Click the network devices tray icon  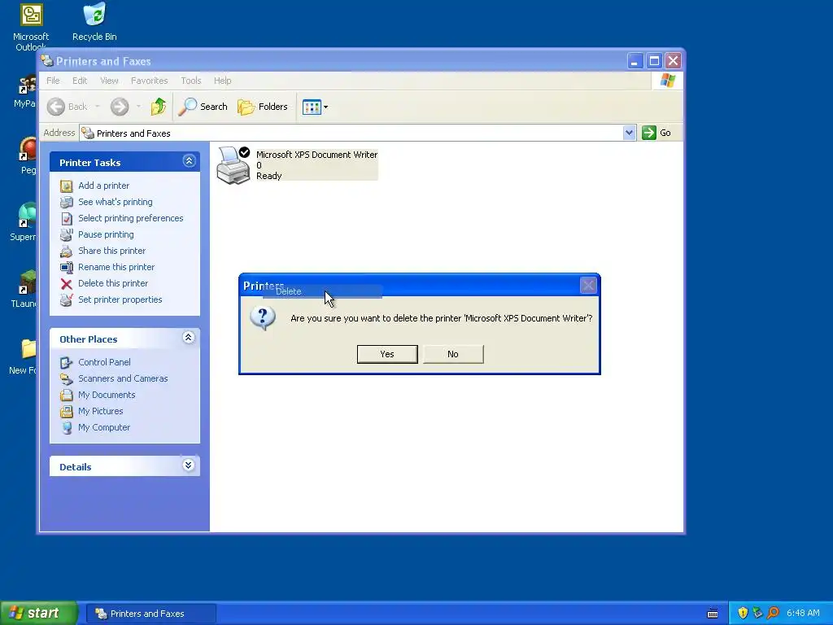pos(758,614)
